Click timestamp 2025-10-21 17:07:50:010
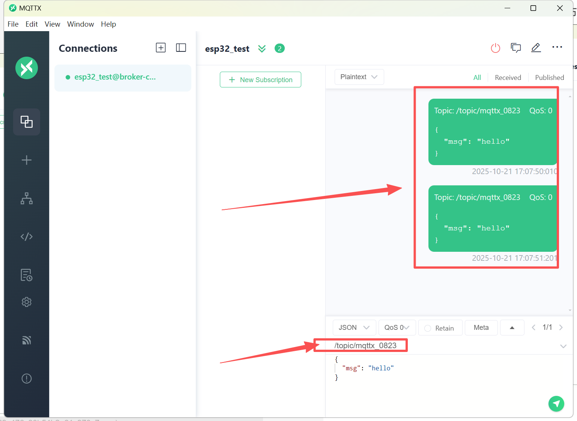577x421 pixels. 514,171
